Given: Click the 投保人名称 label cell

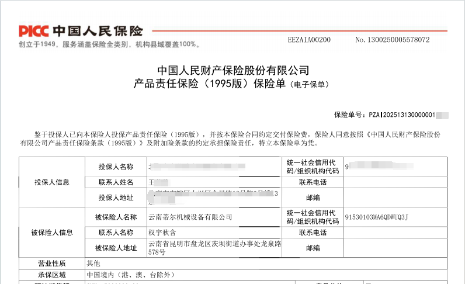Looking at the screenshot, I should [116, 167].
